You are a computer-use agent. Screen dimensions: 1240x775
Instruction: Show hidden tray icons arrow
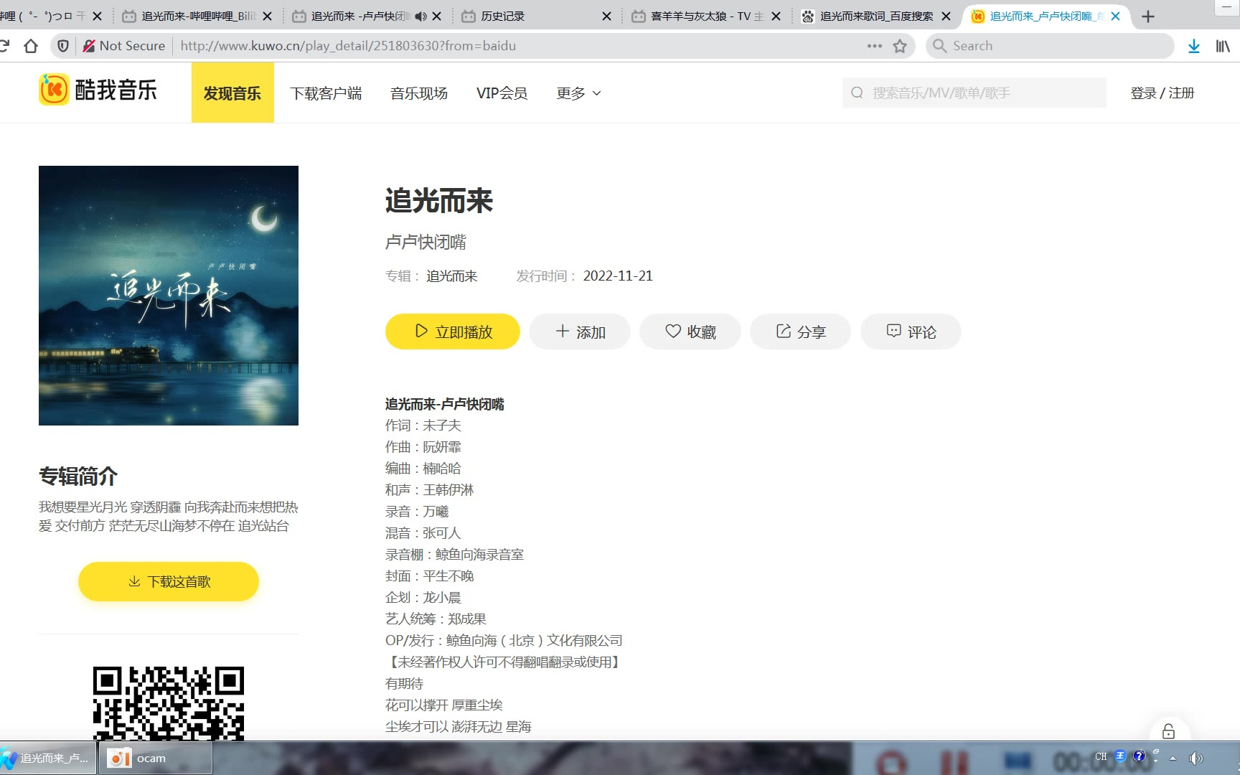point(1173,758)
